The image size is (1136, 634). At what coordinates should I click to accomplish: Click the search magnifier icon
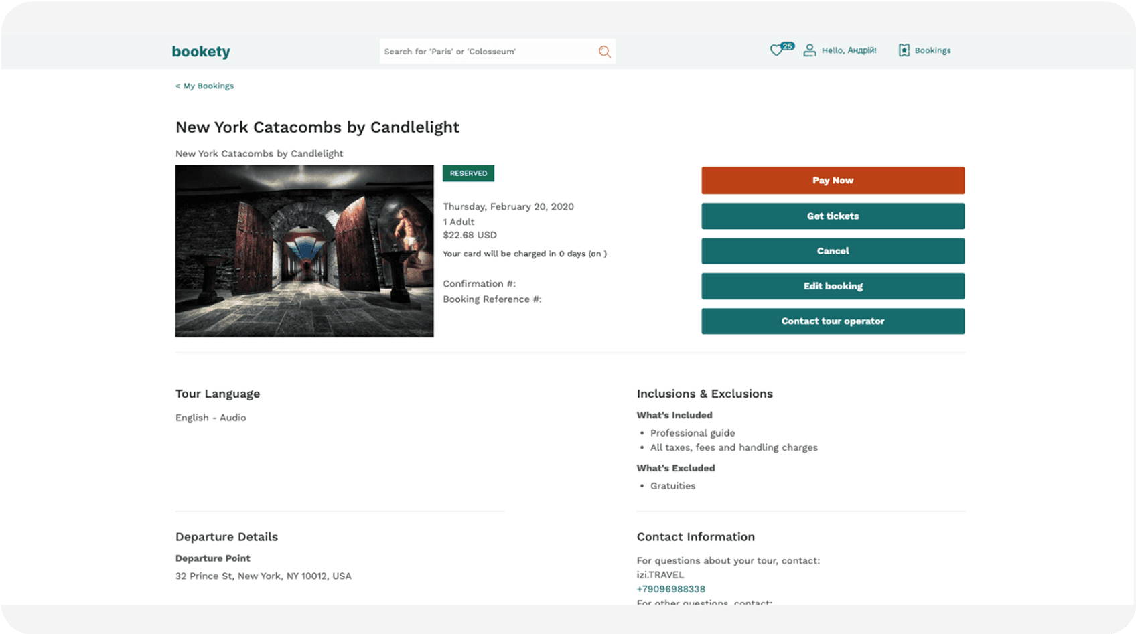pyautogui.click(x=604, y=52)
